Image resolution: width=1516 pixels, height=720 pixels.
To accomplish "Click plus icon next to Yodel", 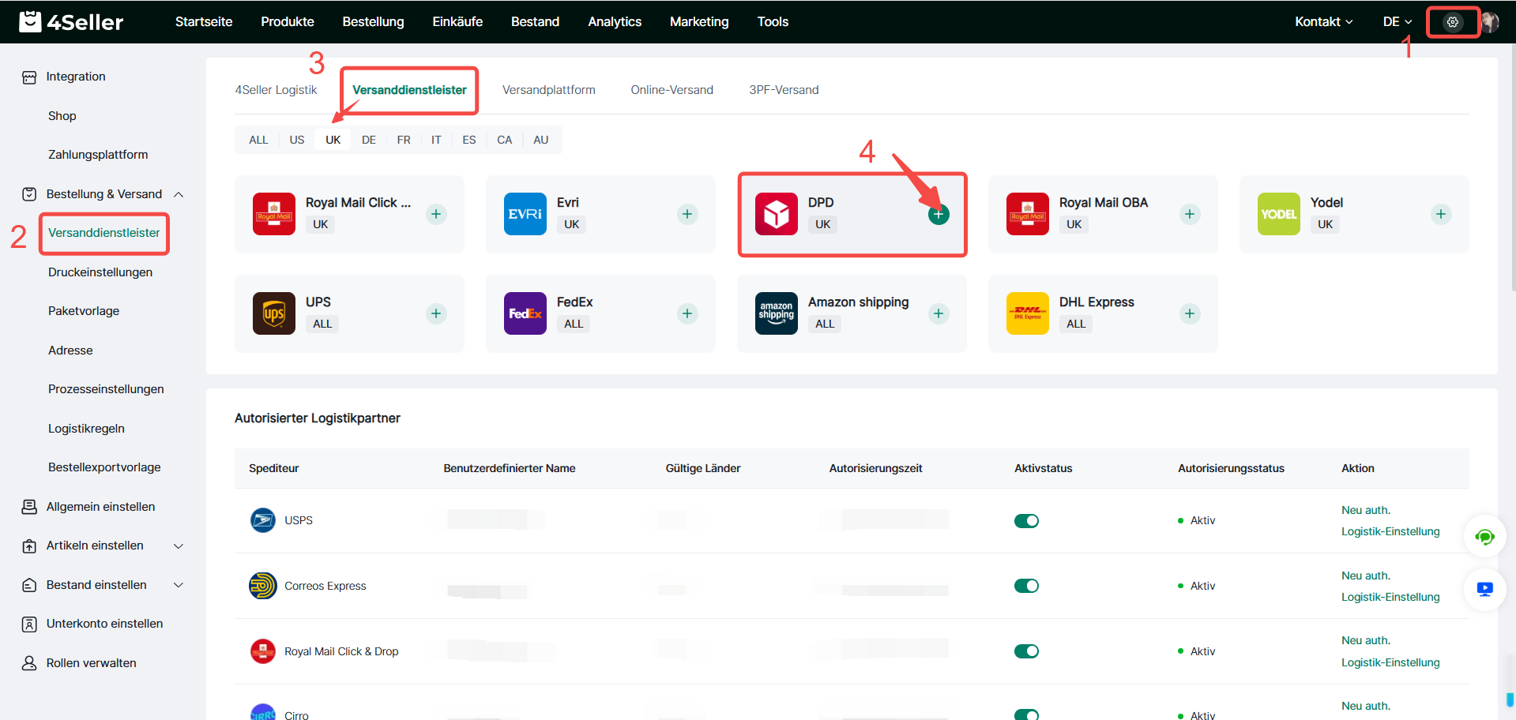I will tap(1440, 214).
